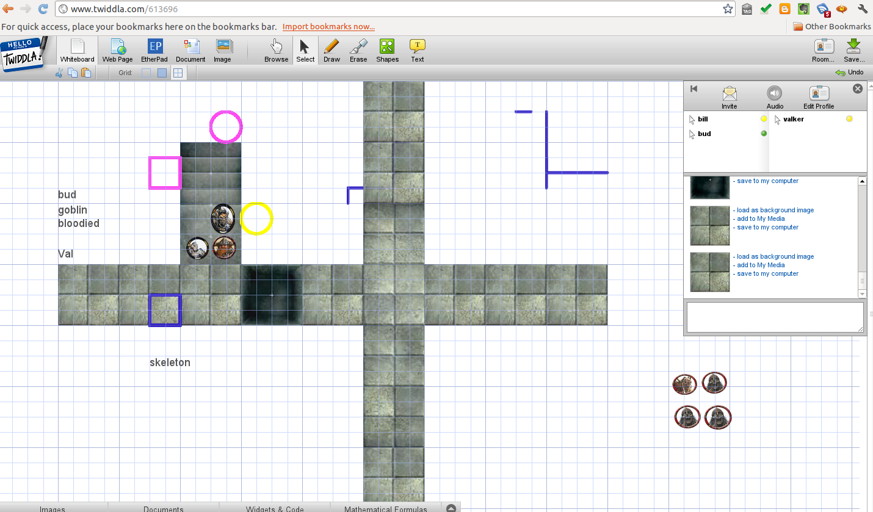Open the EtherPad mode
The image size is (873, 512).
coord(154,51)
